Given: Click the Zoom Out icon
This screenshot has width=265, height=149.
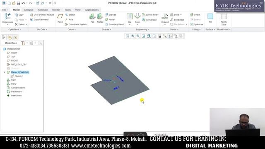Looking at the screenshot, I should pyautogui.click(x=138, y=36).
